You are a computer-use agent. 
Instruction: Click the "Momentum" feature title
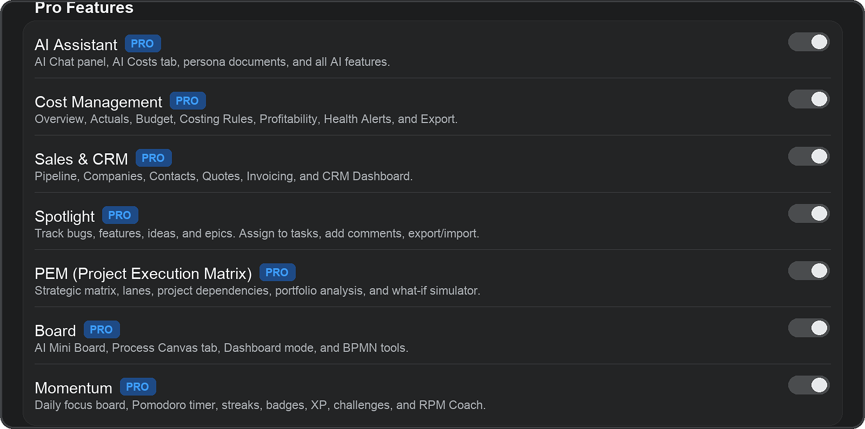pyautogui.click(x=74, y=388)
